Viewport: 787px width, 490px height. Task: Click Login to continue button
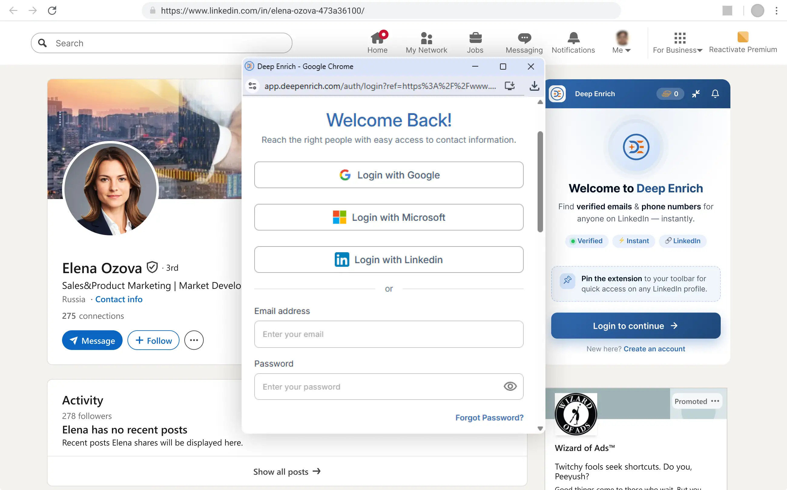coord(635,326)
